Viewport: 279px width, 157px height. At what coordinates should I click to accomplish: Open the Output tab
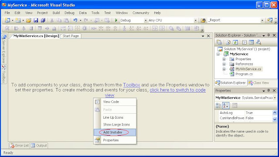click(x=39, y=145)
